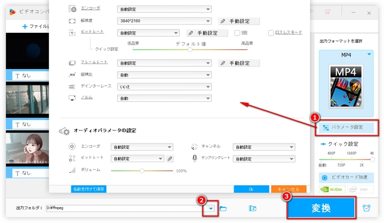This screenshot has height=223, width=384.
Task: Click the underlined bitrate link label
Action: point(92,31)
